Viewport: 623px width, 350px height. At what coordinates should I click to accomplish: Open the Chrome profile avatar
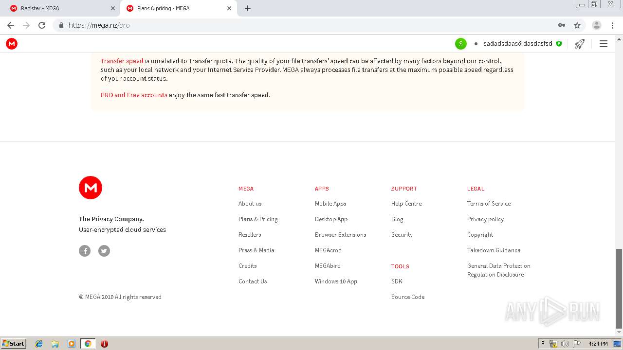point(596,25)
